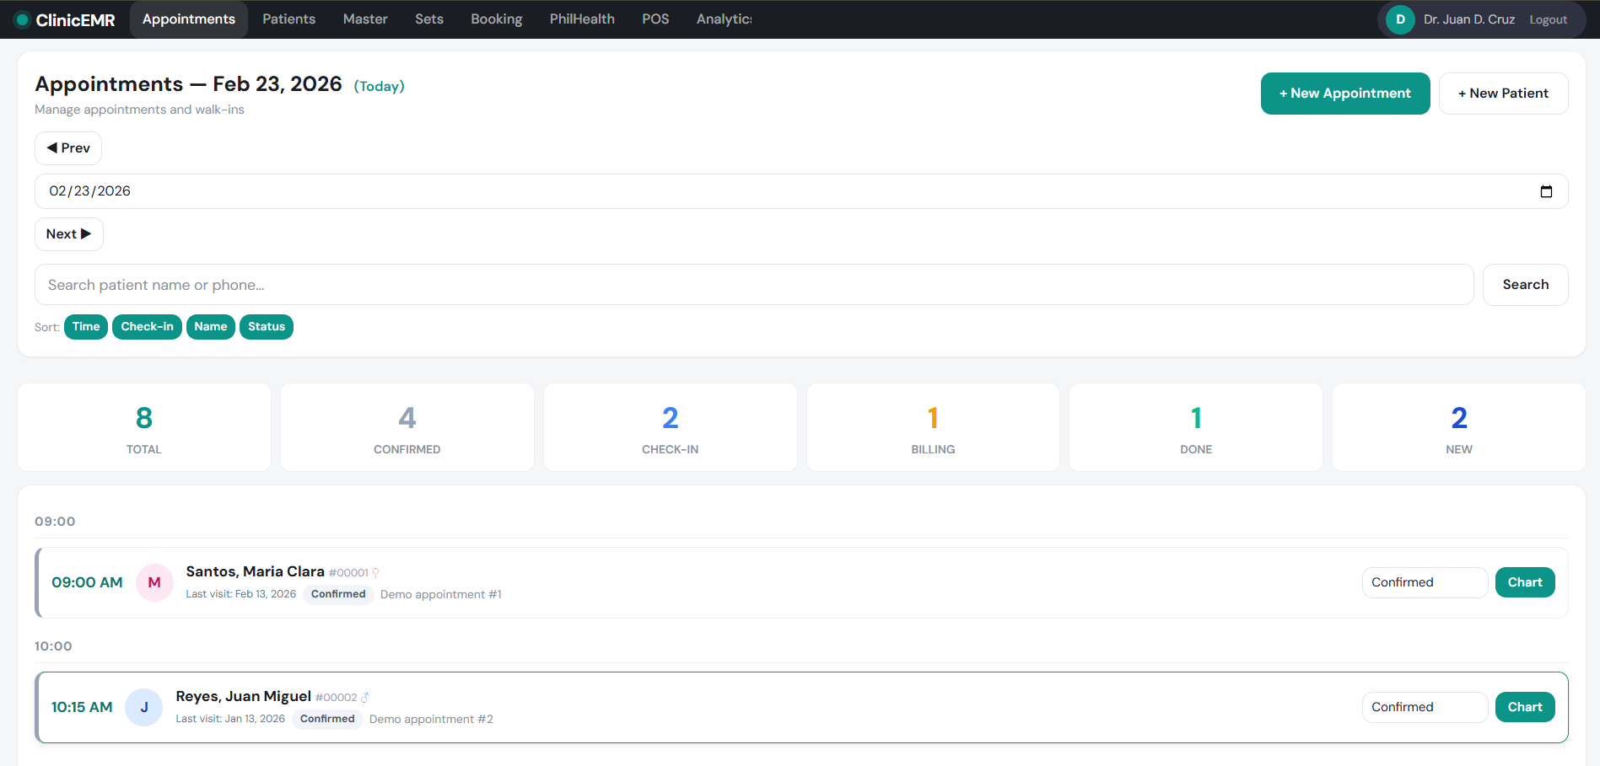The height and width of the screenshot is (766, 1600).
Task: Sort appointments by Status
Action: (x=267, y=327)
